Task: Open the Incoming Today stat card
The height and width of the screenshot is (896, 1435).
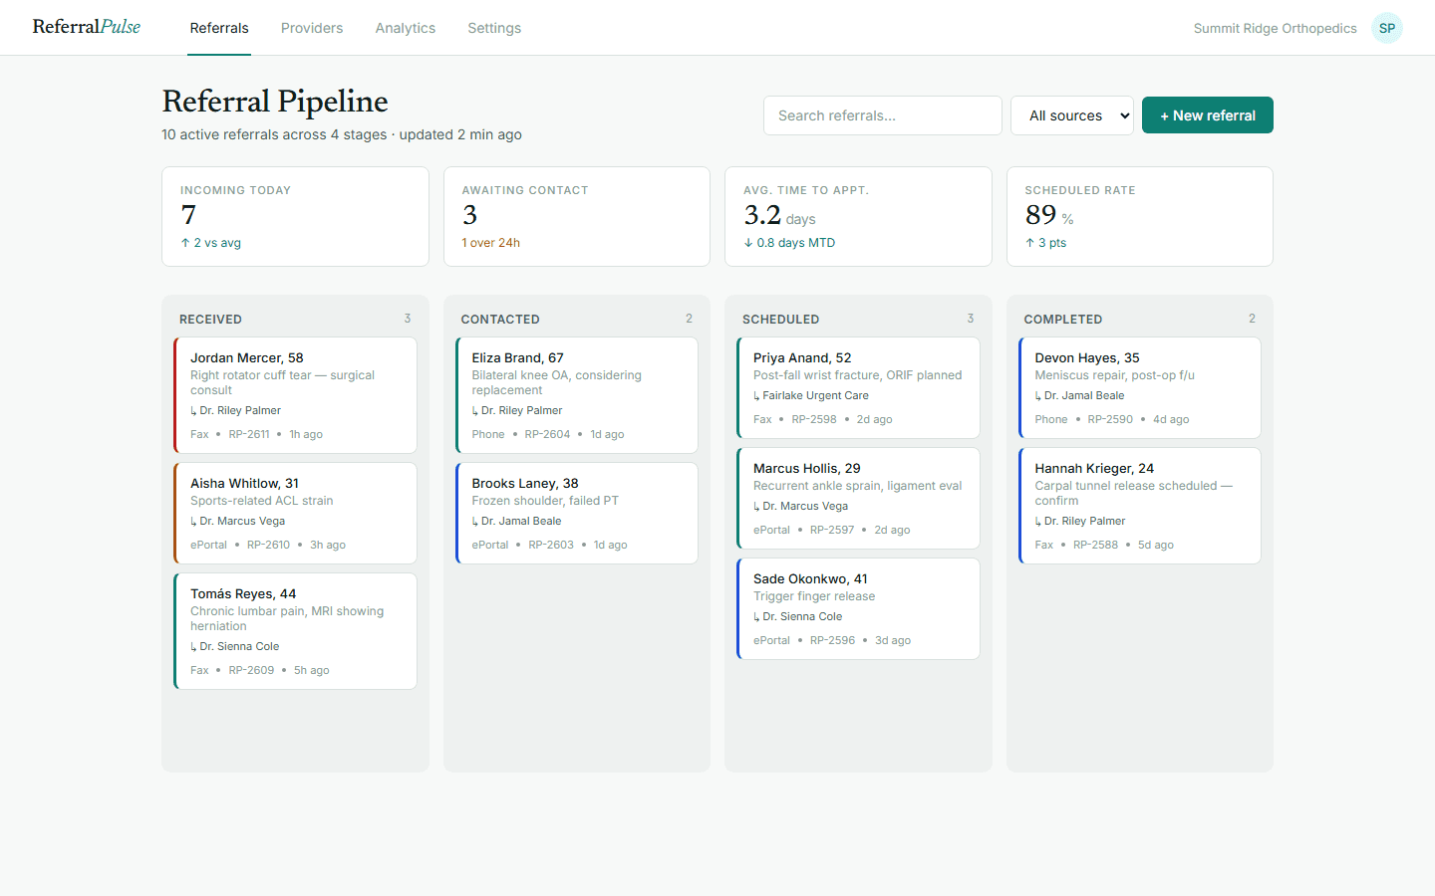Action: click(x=295, y=216)
